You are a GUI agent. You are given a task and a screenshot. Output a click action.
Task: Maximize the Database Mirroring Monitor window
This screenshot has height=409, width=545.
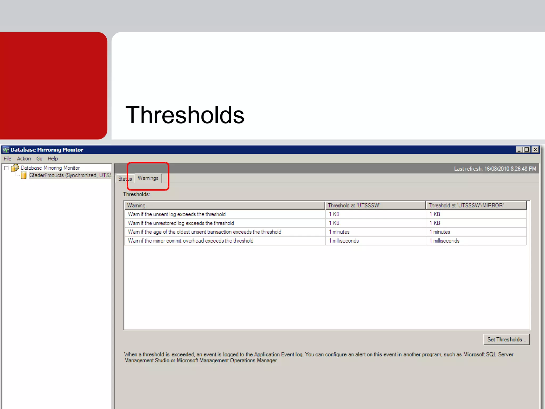coord(527,150)
